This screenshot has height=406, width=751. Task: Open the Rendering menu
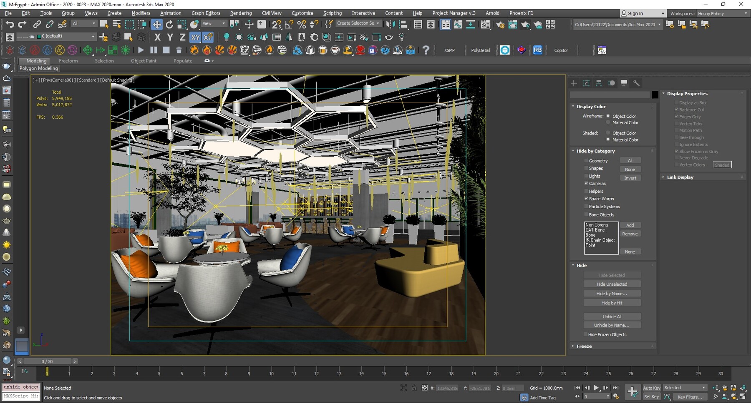[x=241, y=13]
